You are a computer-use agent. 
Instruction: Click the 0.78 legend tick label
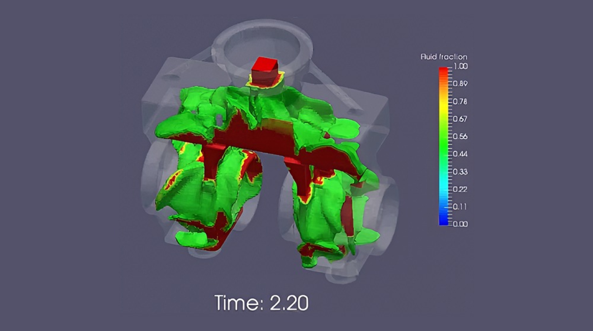[x=460, y=101]
